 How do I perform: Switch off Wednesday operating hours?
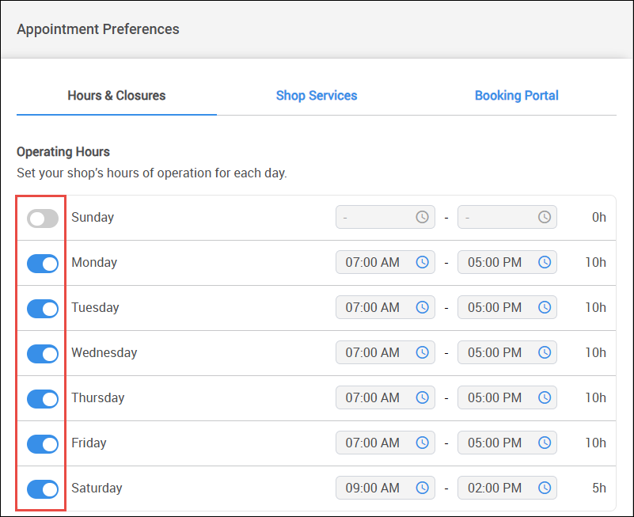point(43,354)
